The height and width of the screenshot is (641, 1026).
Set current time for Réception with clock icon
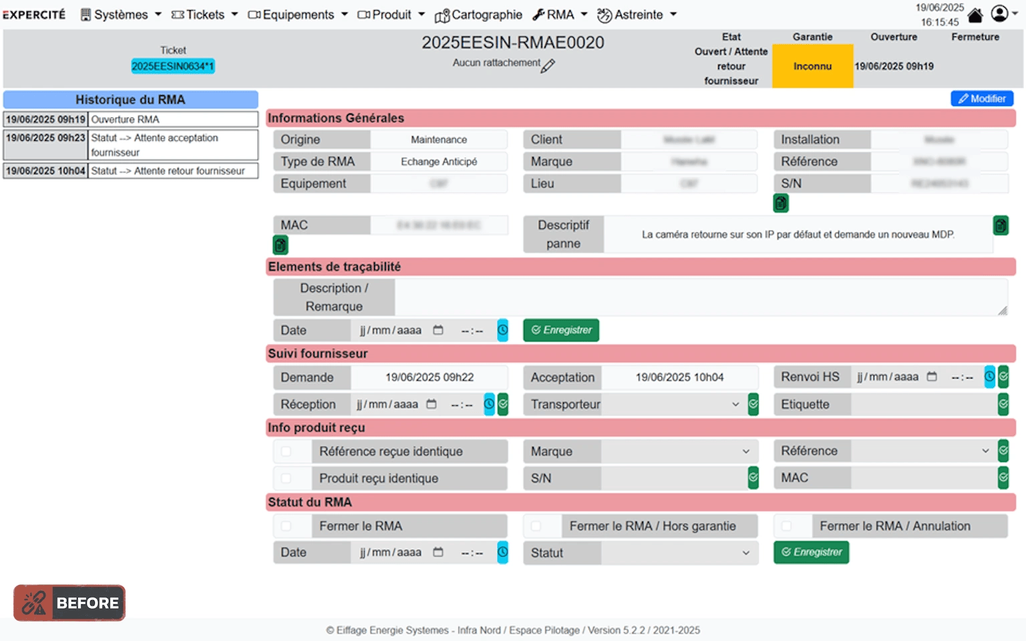click(x=489, y=404)
